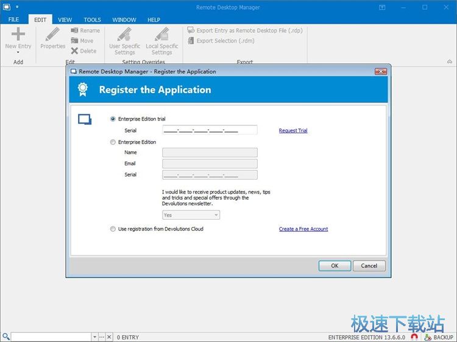Click the search options ellipsis button
The height and width of the screenshot is (342, 457).
pyautogui.click(x=101, y=337)
